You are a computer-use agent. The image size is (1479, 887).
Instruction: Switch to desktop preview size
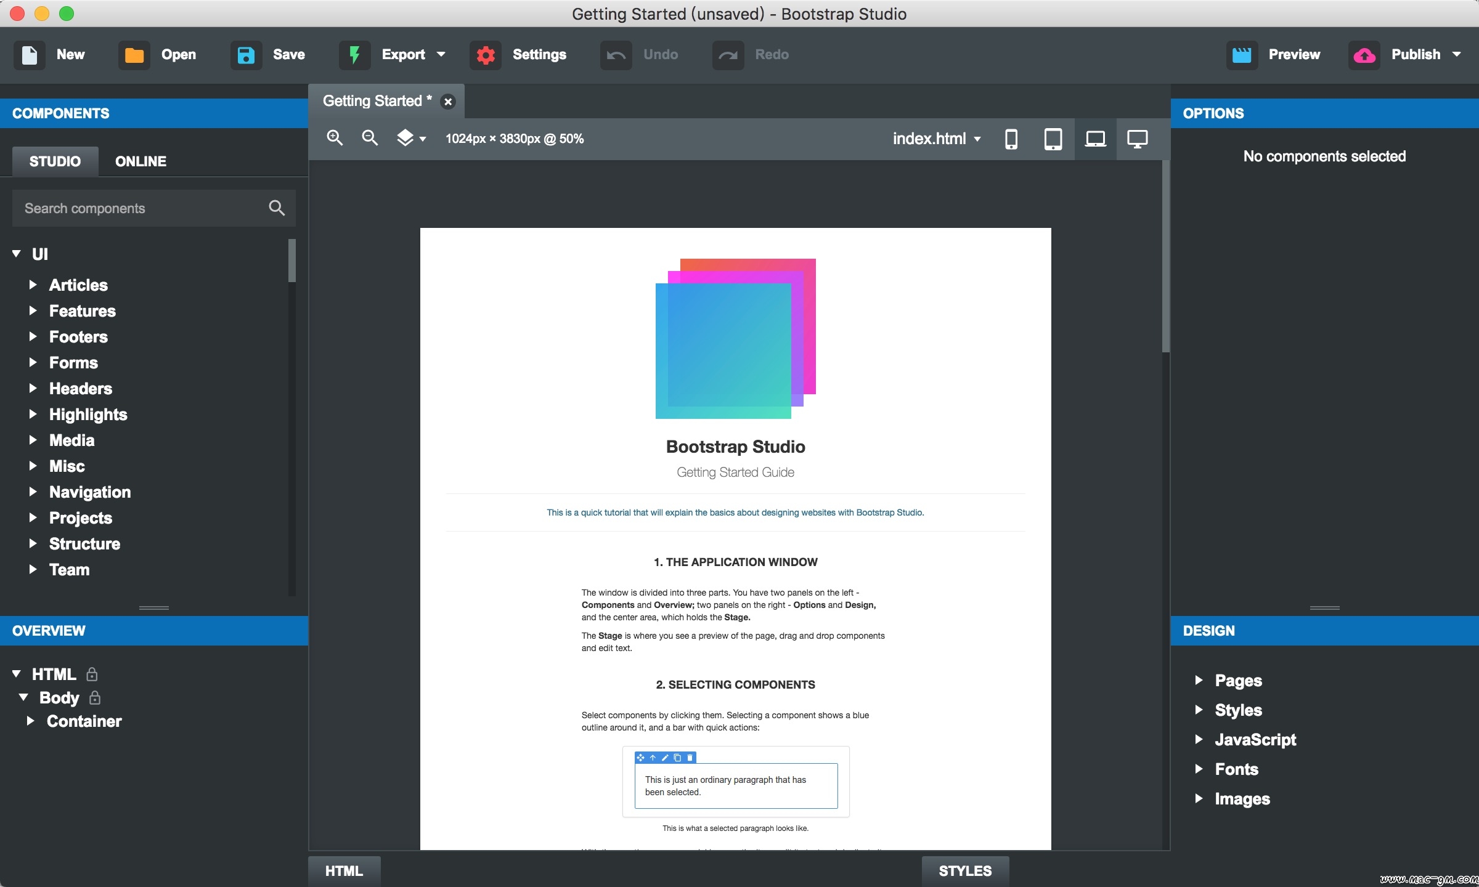(1138, 139)
